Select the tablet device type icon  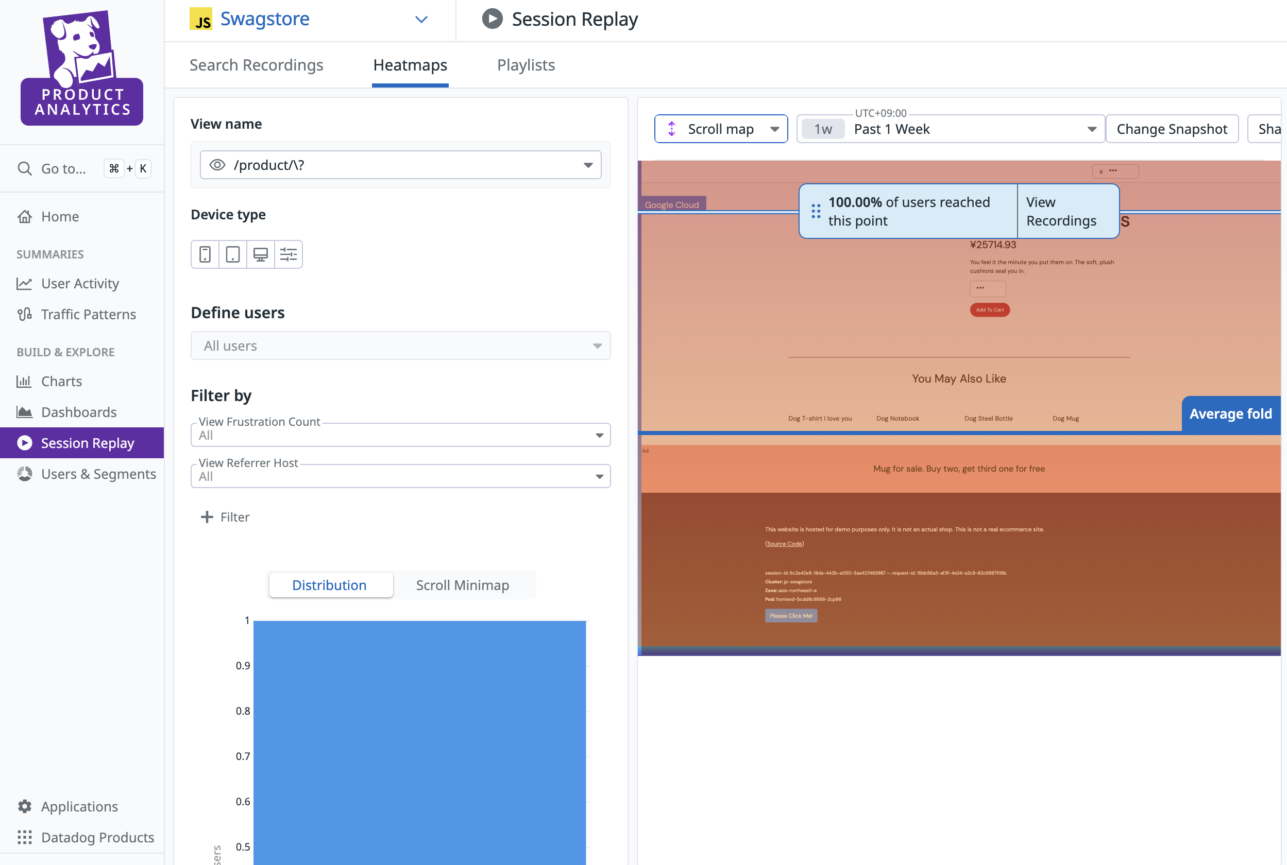[x=232, y=254]
